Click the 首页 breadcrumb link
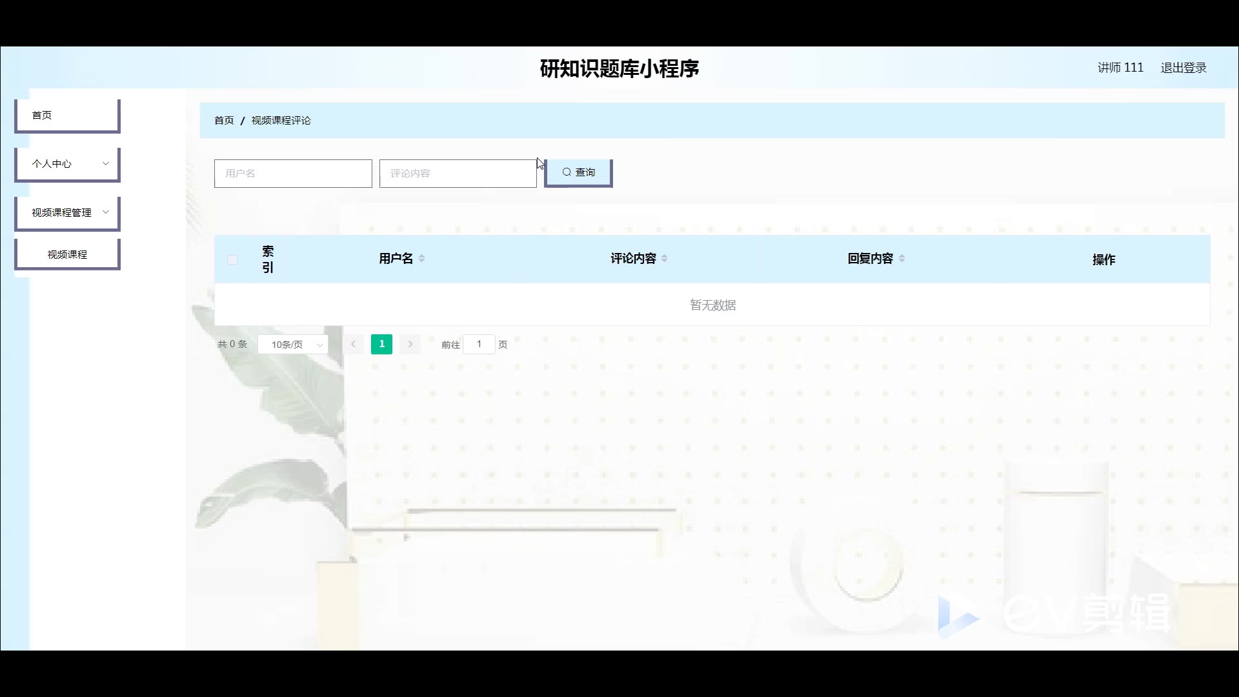The height and width of the screenshot is (697, 1239). pos(224,121)
